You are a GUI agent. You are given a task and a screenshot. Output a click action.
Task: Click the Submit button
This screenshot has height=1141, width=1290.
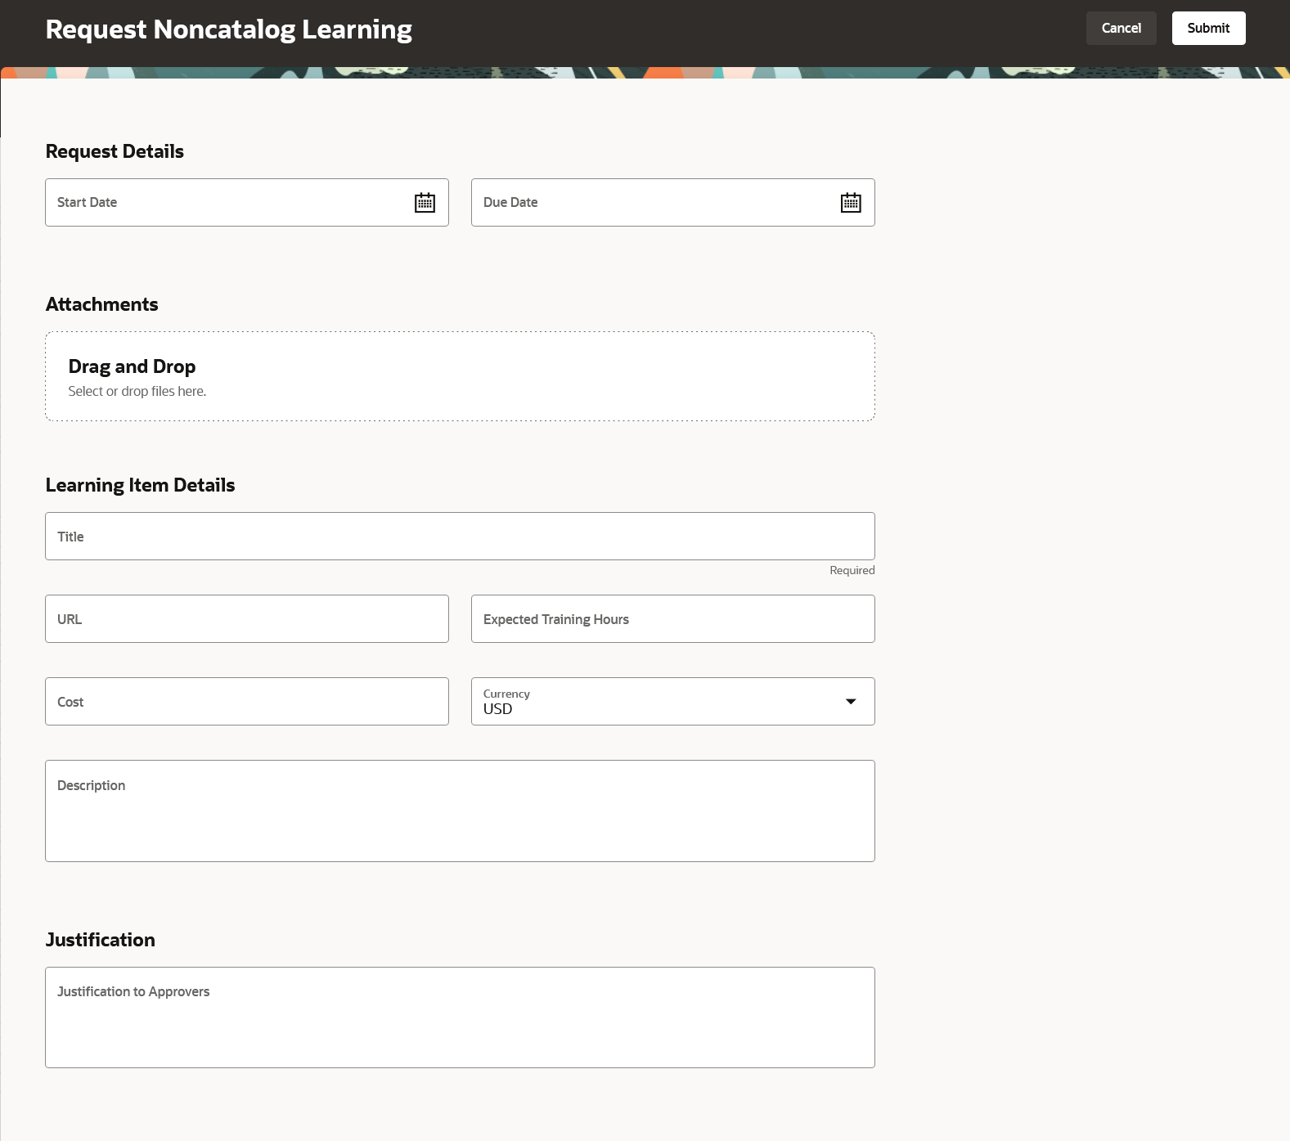pos(1208,29)
